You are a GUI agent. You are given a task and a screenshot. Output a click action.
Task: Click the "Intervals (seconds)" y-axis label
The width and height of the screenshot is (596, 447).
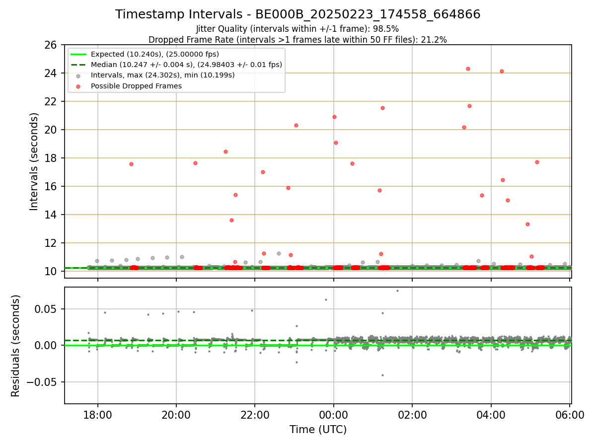(34, 161)
